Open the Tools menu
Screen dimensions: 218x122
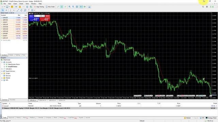pos(27,4)
